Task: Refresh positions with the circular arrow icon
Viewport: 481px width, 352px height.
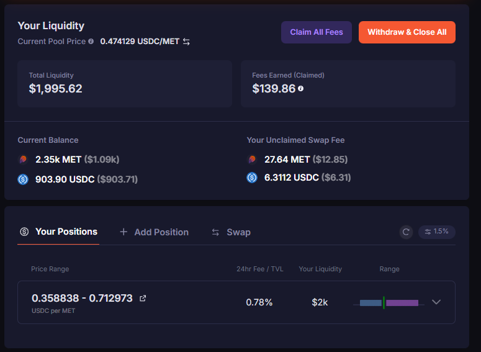Action: point(406,232)
